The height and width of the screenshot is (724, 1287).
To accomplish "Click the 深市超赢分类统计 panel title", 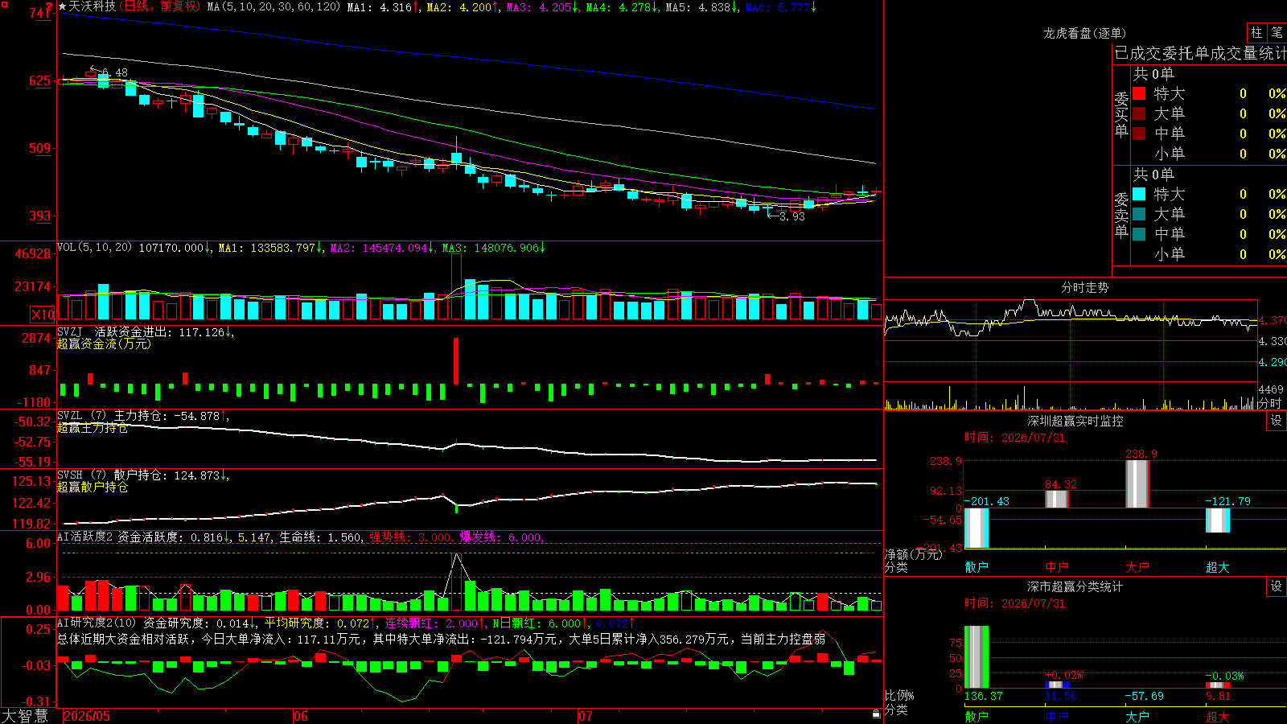I will pos(1075,586).
